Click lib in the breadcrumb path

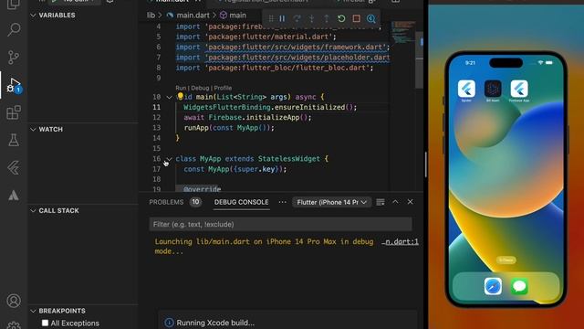151,16
